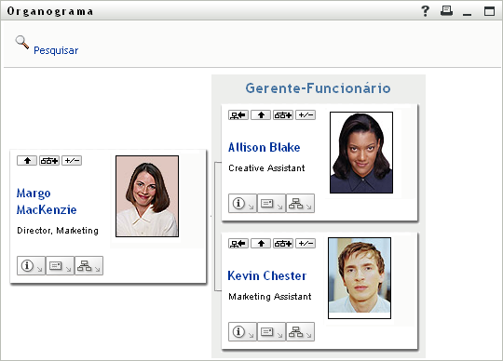Screen dimensions: 503x361
Task: Go up a level on Kevin Chester card
Action: click(261, 244)
